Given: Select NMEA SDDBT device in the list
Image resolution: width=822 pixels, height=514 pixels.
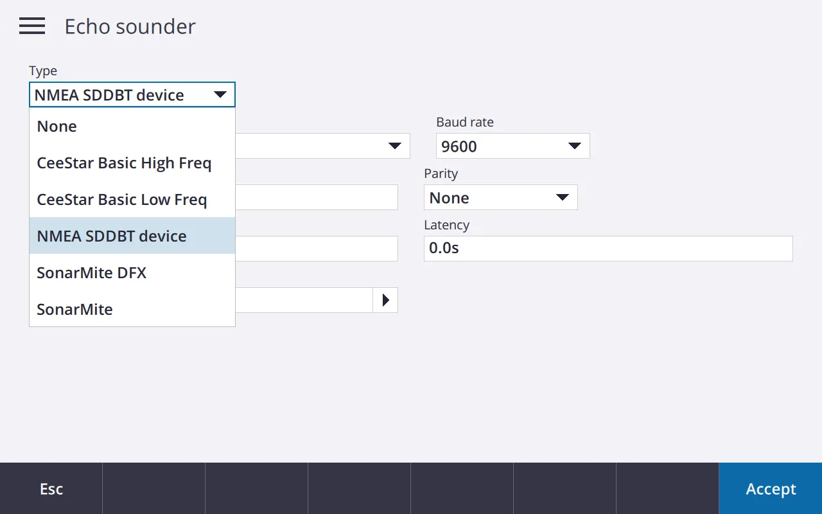Looking at the screenshot, I should click(132, 236).
